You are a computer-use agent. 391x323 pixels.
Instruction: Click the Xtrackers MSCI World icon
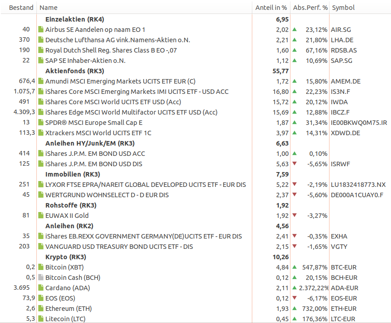click(x=41, y=133)
